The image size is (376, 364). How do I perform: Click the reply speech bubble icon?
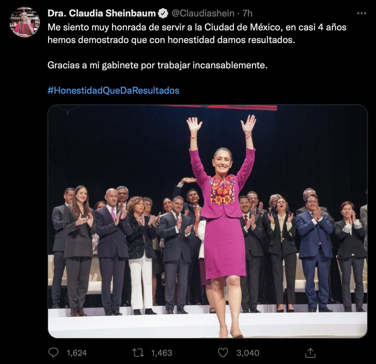coord(53,353)
